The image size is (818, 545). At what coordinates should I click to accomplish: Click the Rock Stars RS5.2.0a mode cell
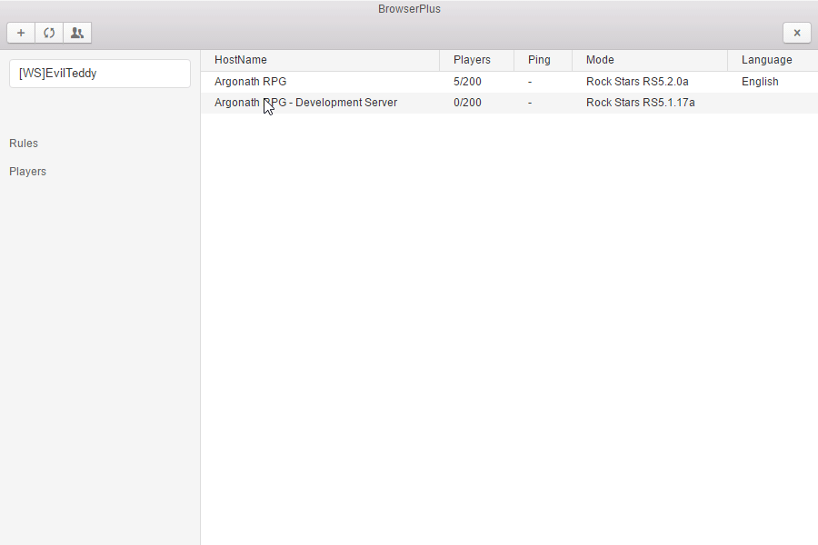coord(637,82)
